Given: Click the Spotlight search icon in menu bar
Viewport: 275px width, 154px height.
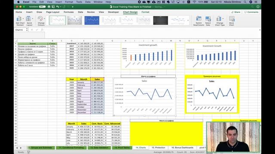Looking at the screenshot, I should [245, 2].
